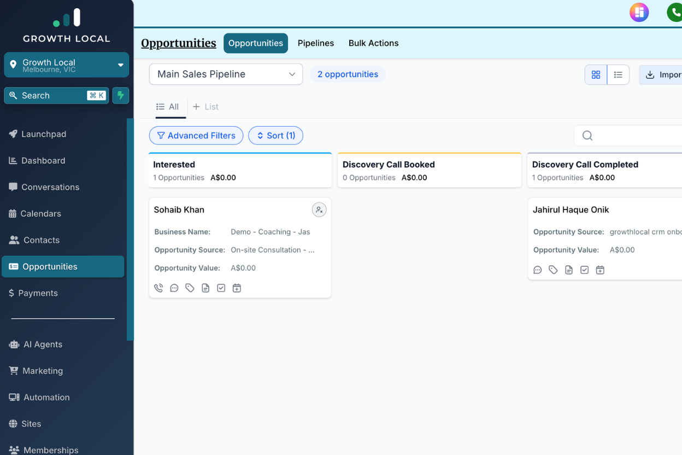Select Opportunities in the sidebar
The width and height of the screenshot is (682, 455).
(x=63, y=266)
